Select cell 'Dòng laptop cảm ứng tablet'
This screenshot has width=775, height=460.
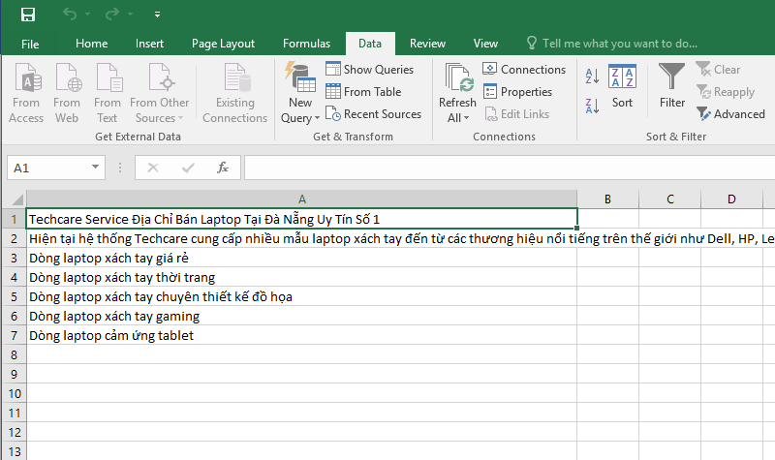(x=302, y=335)
